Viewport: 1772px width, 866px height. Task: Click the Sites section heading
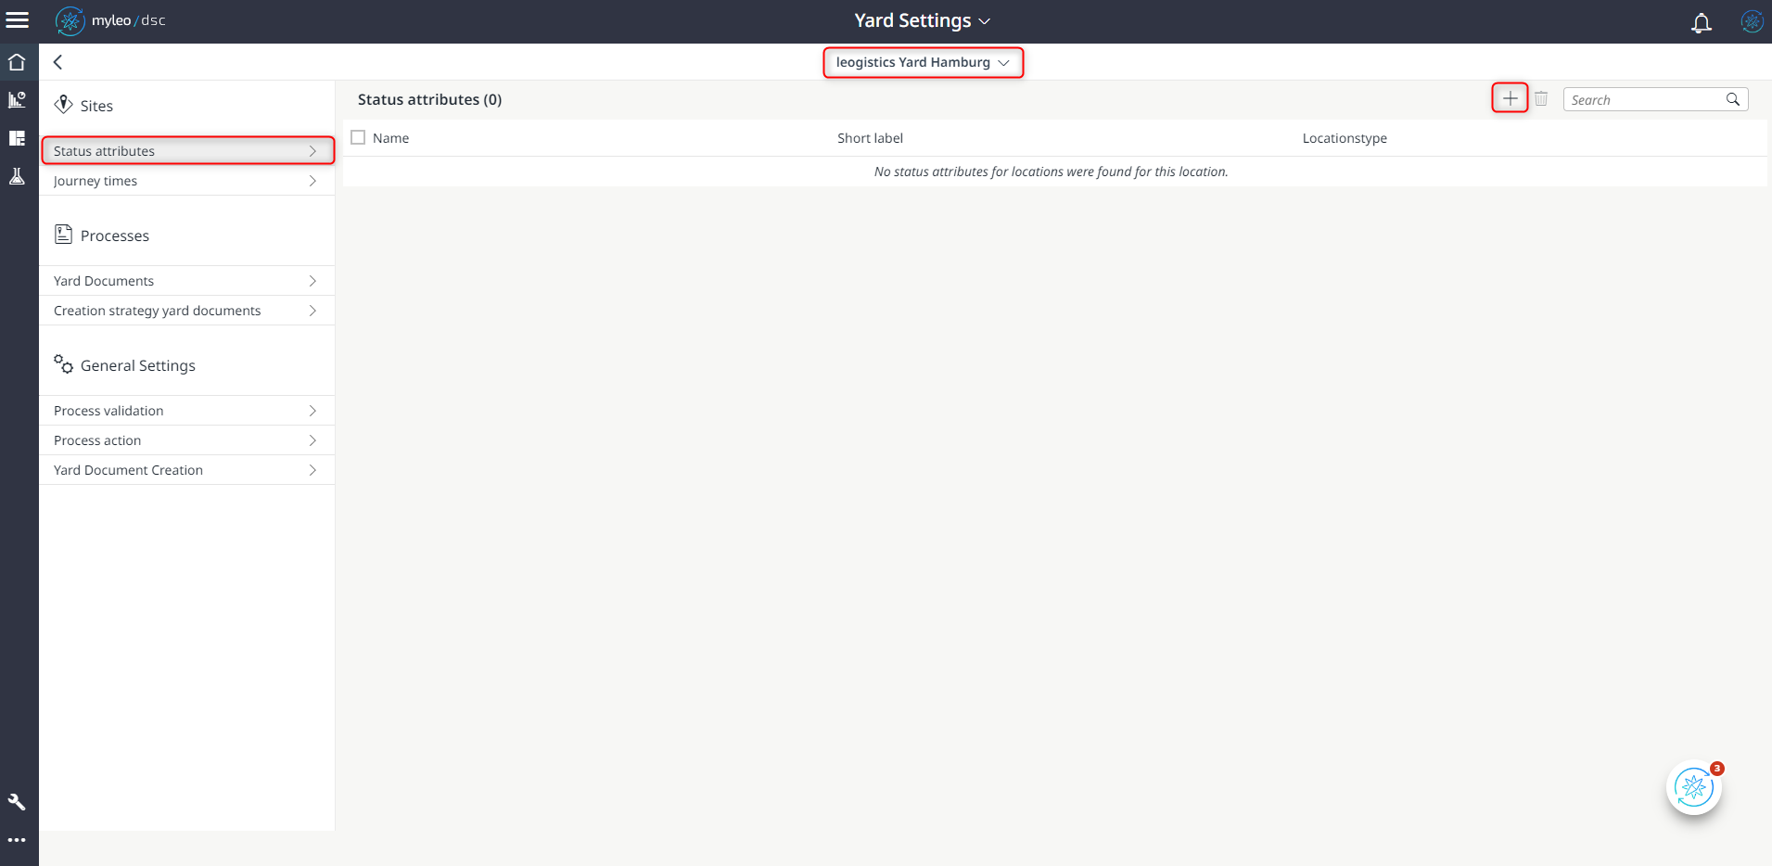pos(96,106)
